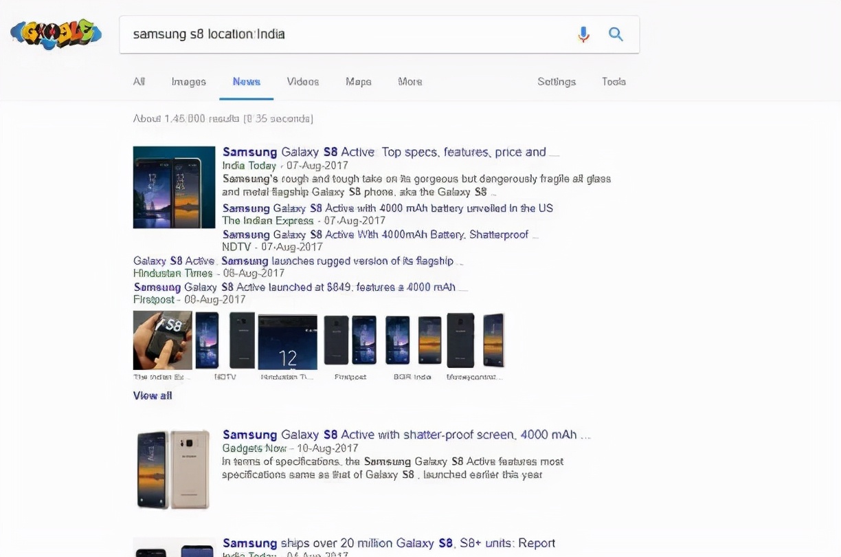Image resolution: width=841 pixels, height=557 pixels.
Task: Focus the search box with samsung s8 query
Action: pos(379,34)
